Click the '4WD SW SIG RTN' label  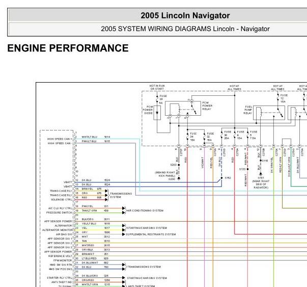click(x=61, y=265)
